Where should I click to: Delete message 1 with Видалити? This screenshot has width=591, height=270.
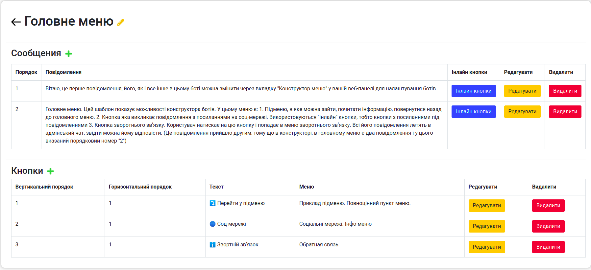point(565,91)
